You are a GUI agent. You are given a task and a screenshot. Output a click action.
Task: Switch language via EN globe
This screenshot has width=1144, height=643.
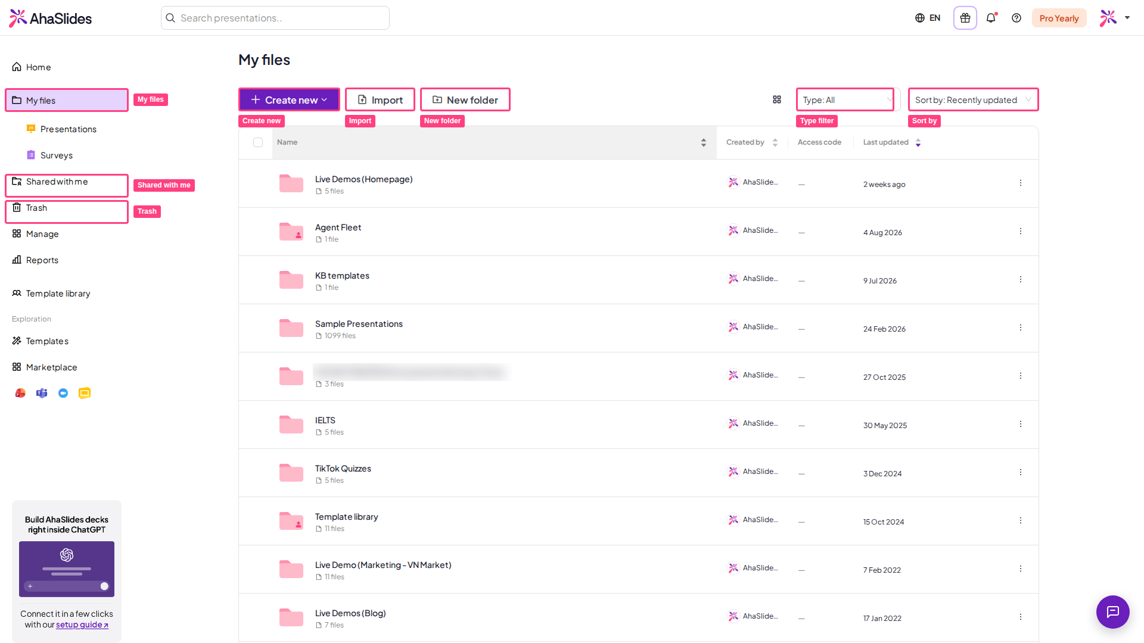(928, 18)
